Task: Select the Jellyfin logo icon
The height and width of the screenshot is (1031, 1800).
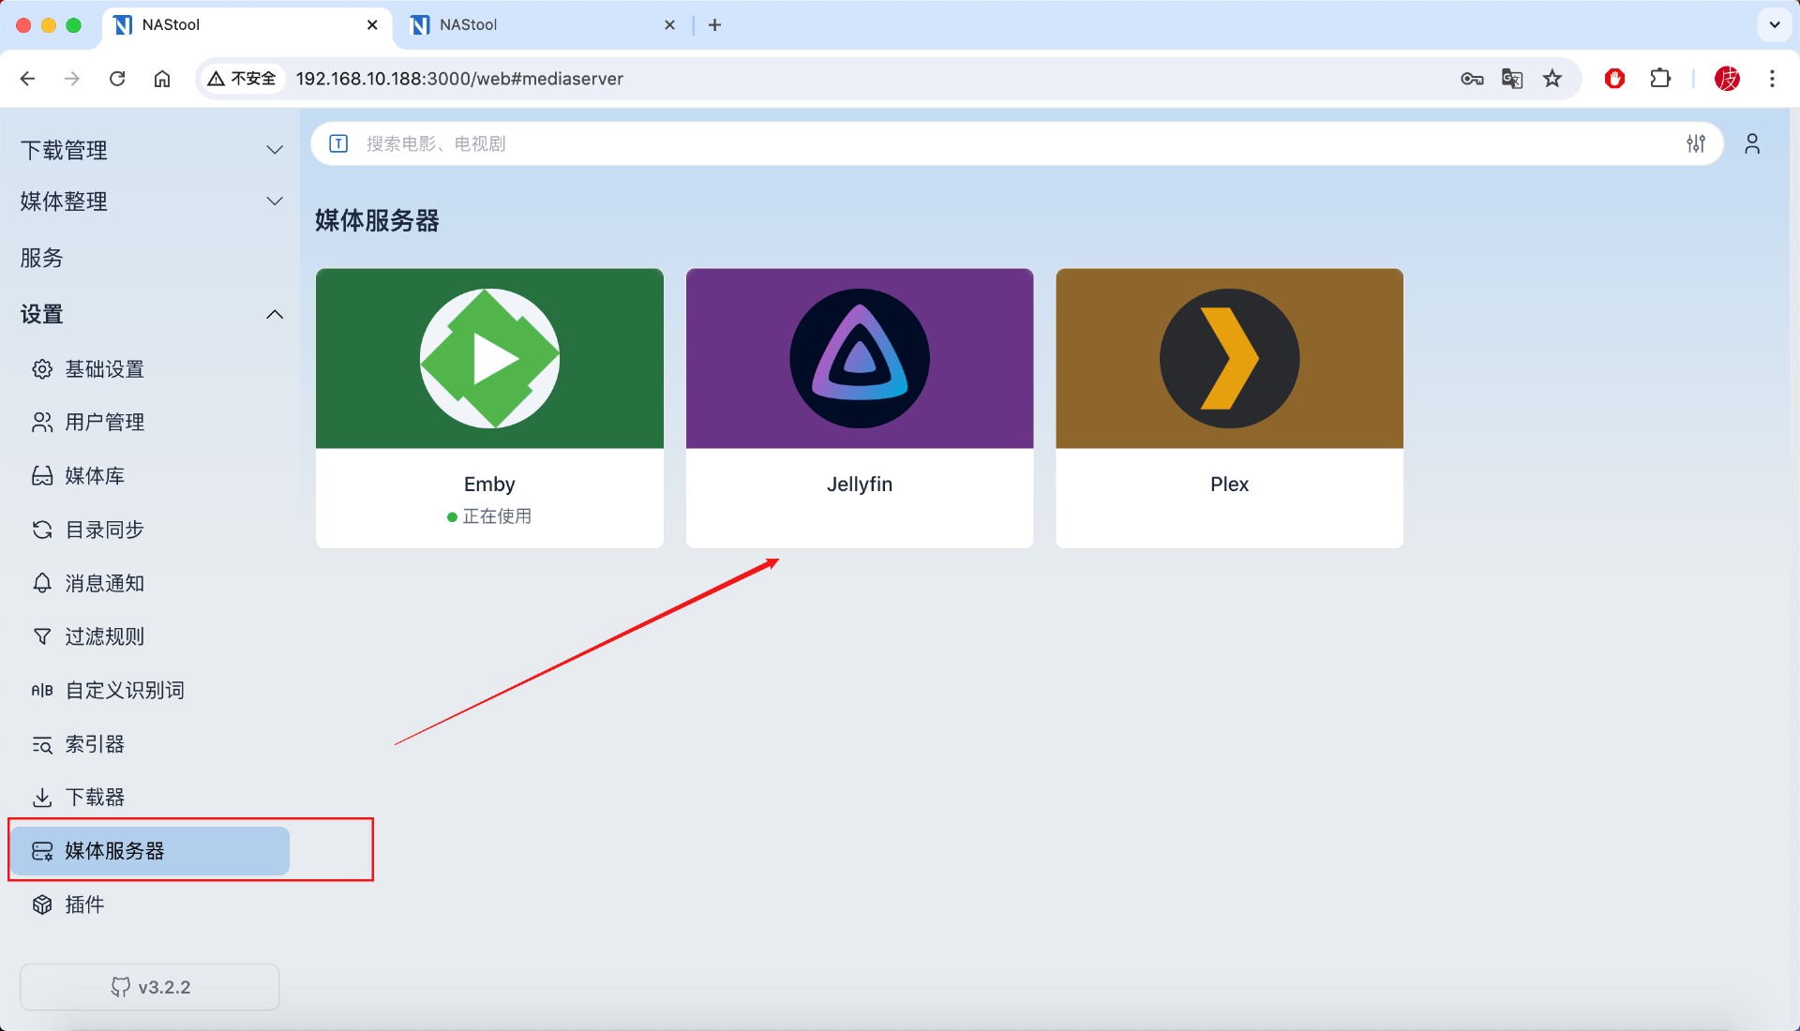Action: click(x=860, y=358)
